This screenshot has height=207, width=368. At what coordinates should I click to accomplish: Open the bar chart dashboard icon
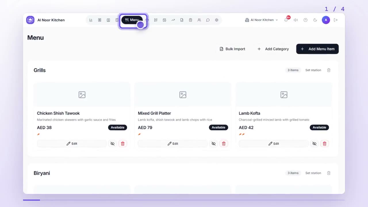click(x=91, y=20)
